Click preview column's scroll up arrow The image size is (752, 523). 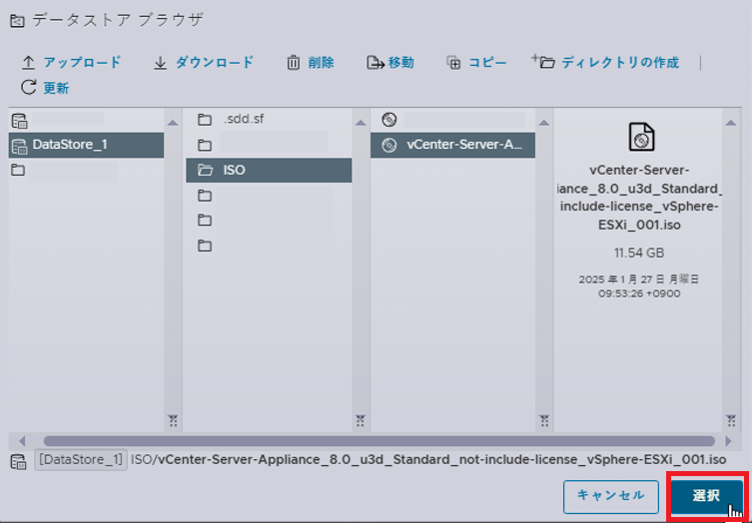pyautogui.click(x=731, y=123)
